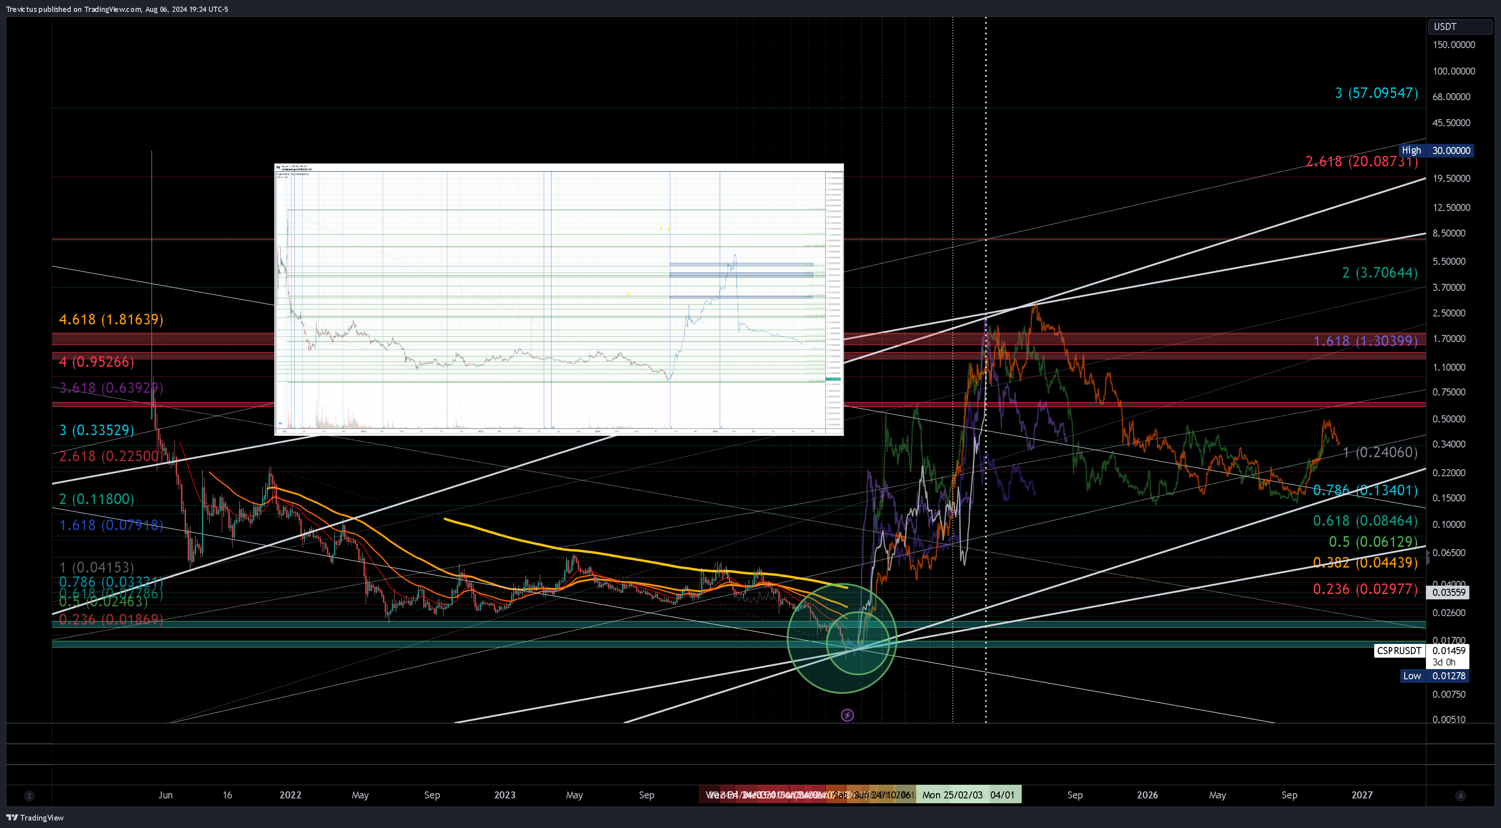Click the 3 (57.09547) Fibonacci extension label
Screen dimensions: 1501x828
(x=1376, y=93)
